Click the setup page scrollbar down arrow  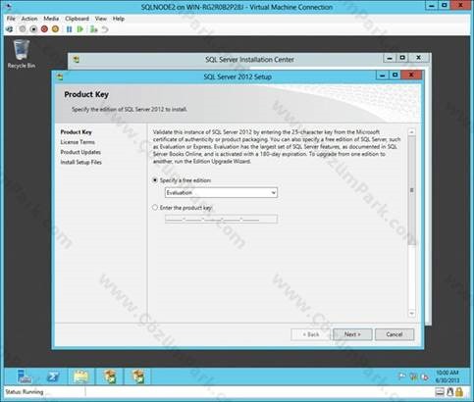[x=412, y=314]
